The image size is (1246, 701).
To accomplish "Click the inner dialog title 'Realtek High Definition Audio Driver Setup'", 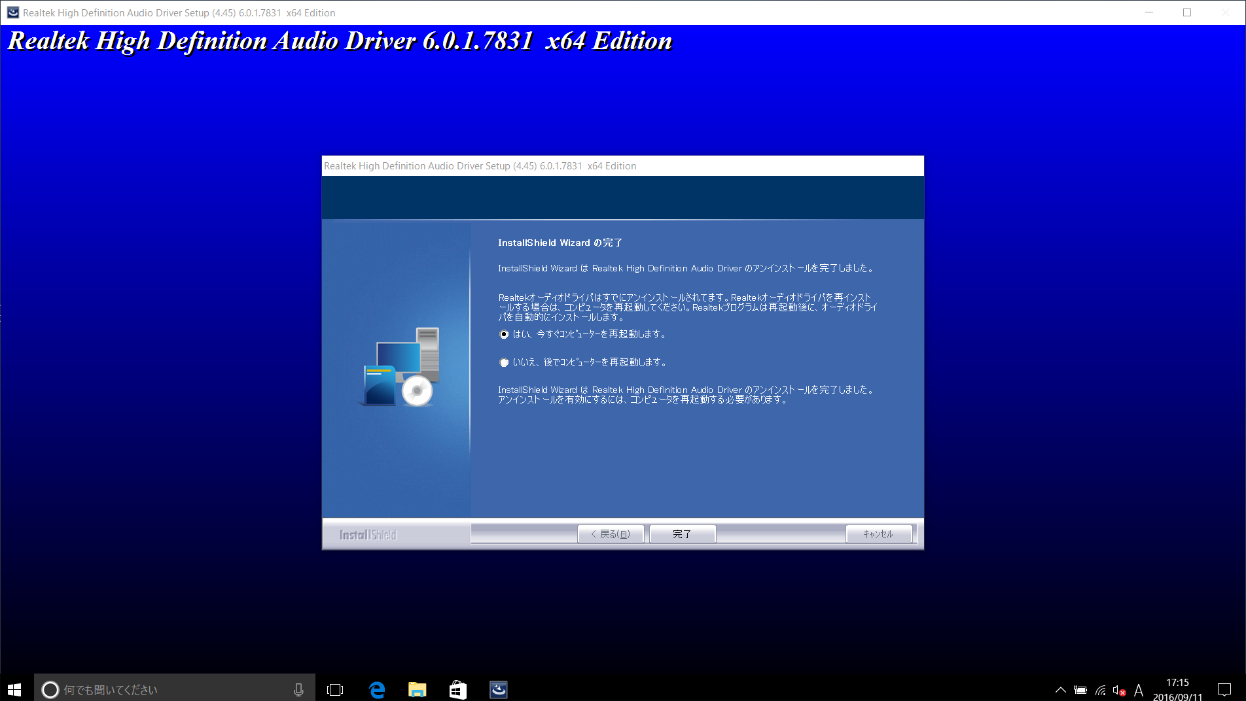I will 480,166.
